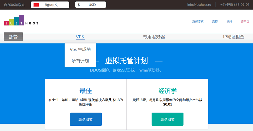Open the 支持 support link
Viewport: 253px width, 131px height.
pyautogui.click(x=215, y=22)
